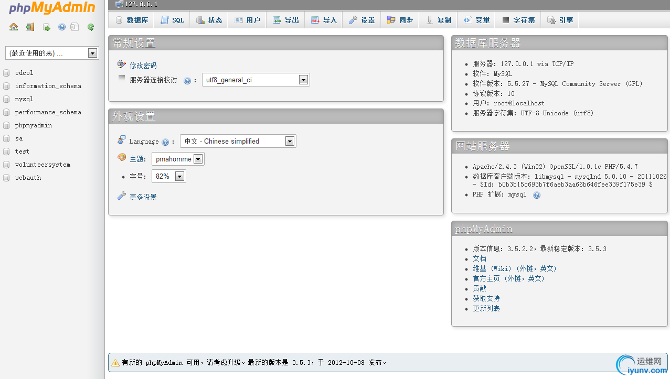Open the performance_schema database
The width and height of the screenshot is (670, 379).
[x=48, y=112]
